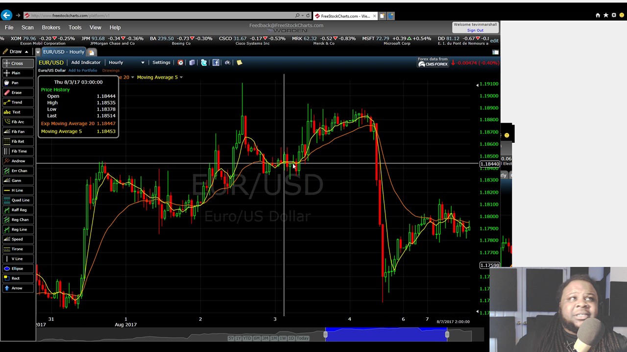Image resolution: width=627 pixels, height=352 pixels.
Task: Open browser home icon
Action: pyautogui.click(x=598, y=16)
